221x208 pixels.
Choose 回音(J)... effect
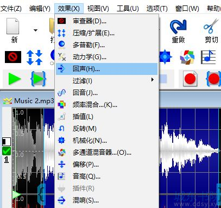(x=106, y=93)
